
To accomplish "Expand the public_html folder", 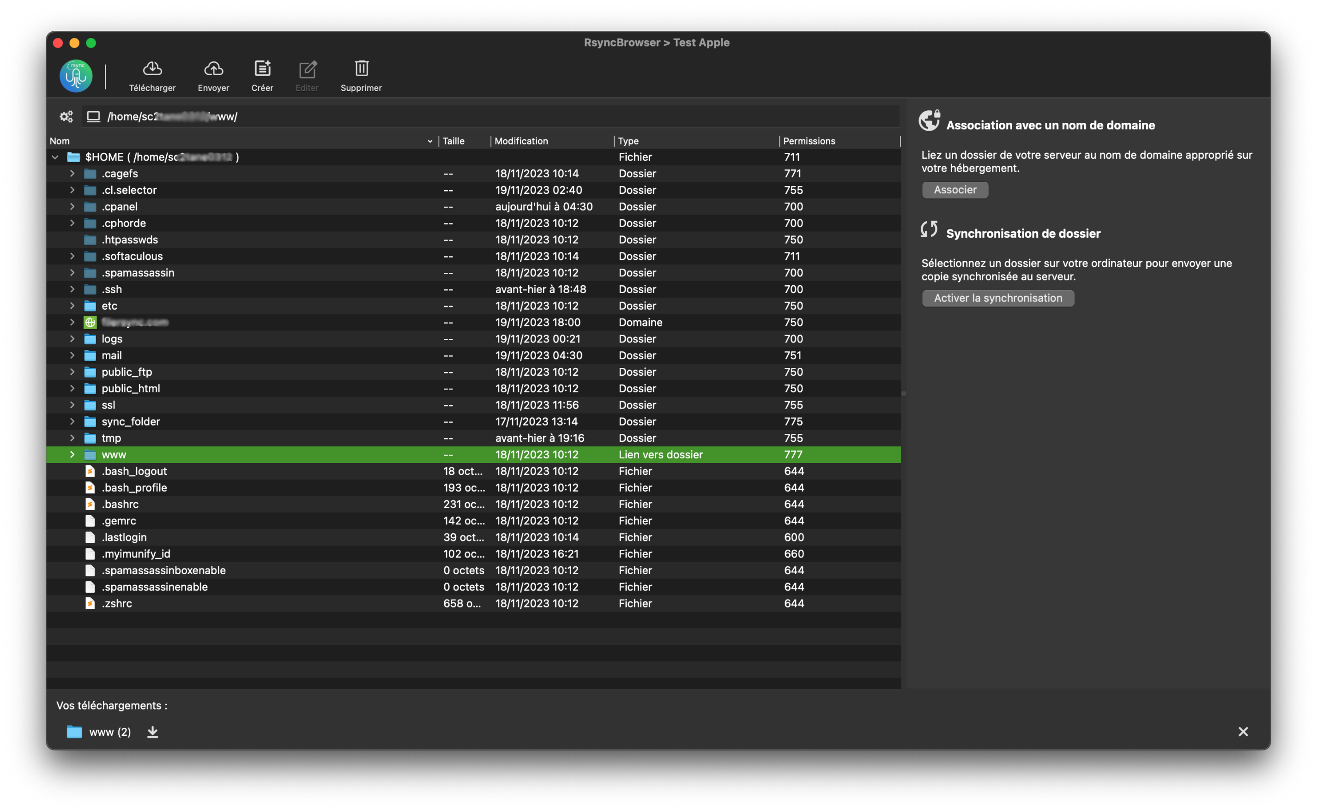I will pos(72,388).
